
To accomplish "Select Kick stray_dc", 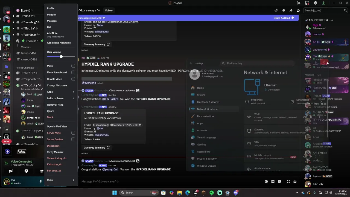I will [x=61, y=164].
